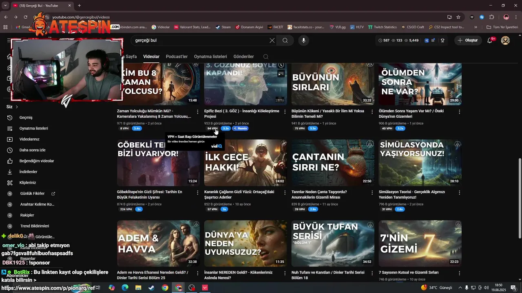The width and height of the screenshot is (522, 293).
Task: Open the browser Extensions puzzle icon
Action: (491, 17)
